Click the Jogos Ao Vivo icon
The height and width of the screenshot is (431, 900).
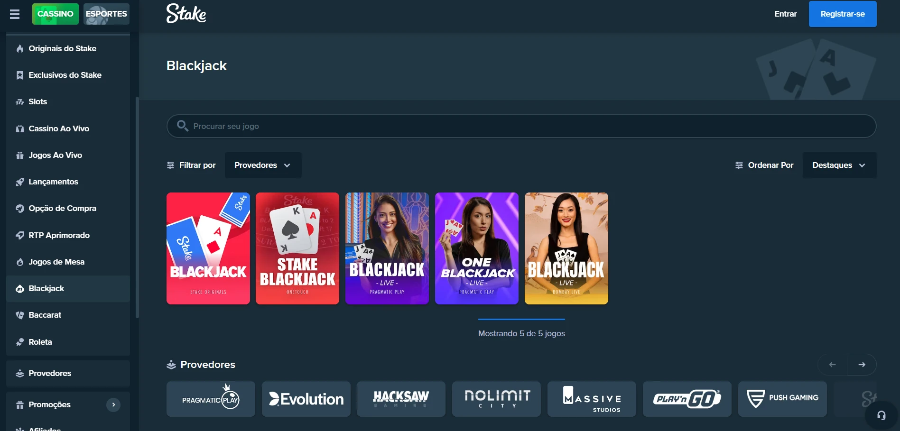point(20,155)
